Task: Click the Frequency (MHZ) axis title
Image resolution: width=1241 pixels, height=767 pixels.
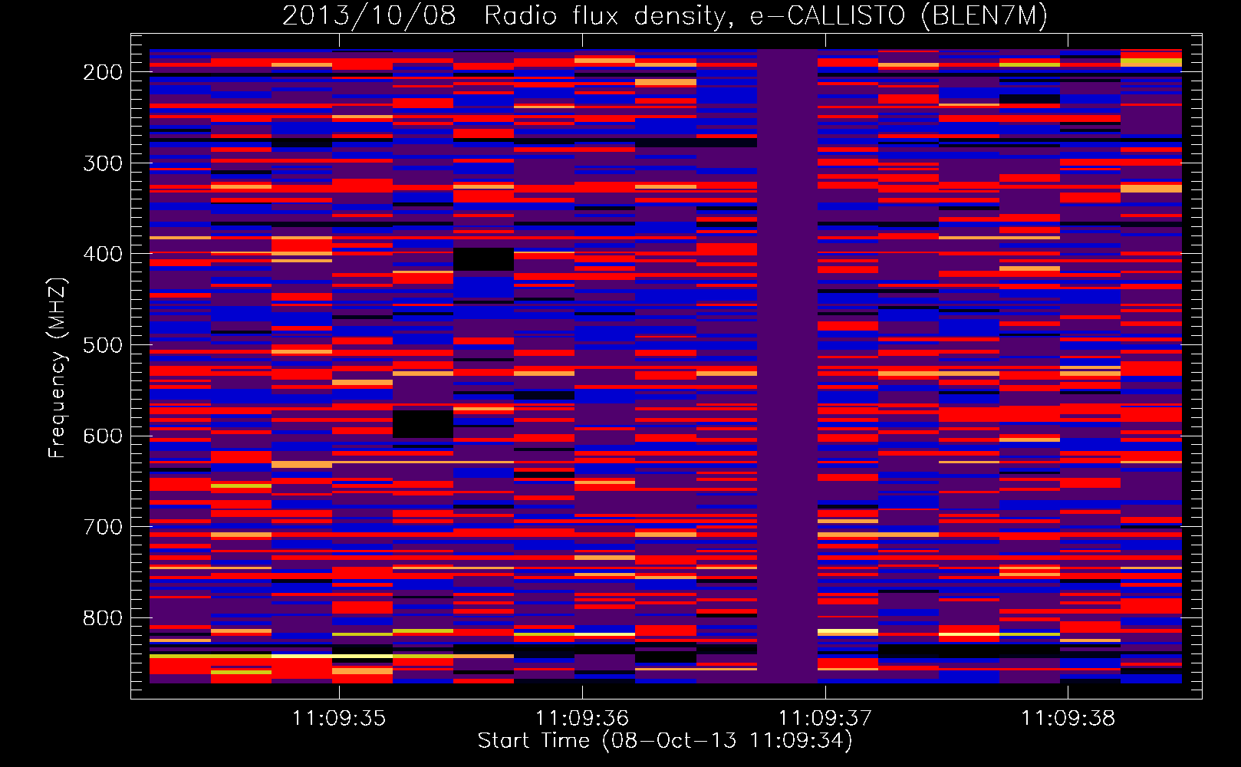Action: pos(58,367)
